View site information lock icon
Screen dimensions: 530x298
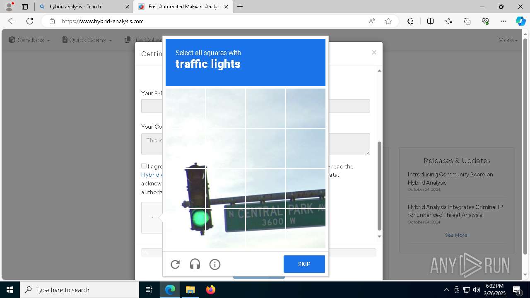(52, 21)
